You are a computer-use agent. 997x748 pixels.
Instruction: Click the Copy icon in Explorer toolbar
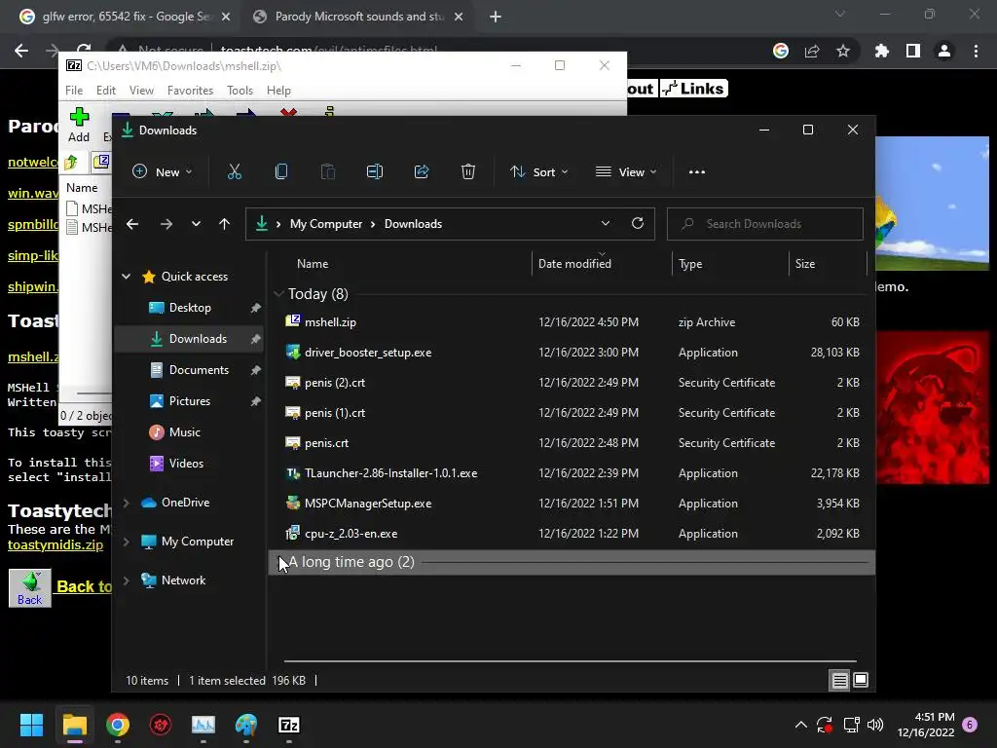tap(281, 171)
